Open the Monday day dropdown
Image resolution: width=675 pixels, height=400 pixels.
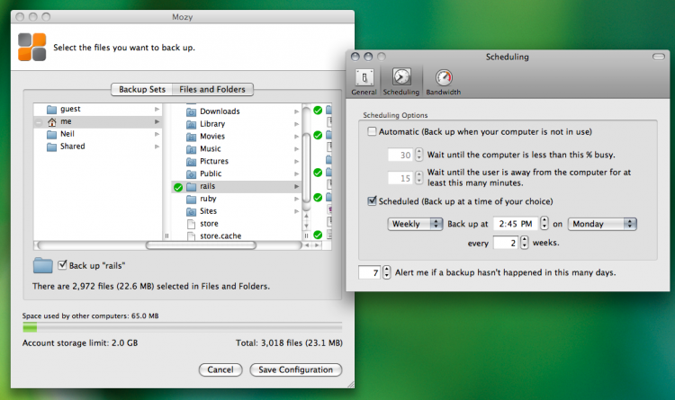point(602,224)
